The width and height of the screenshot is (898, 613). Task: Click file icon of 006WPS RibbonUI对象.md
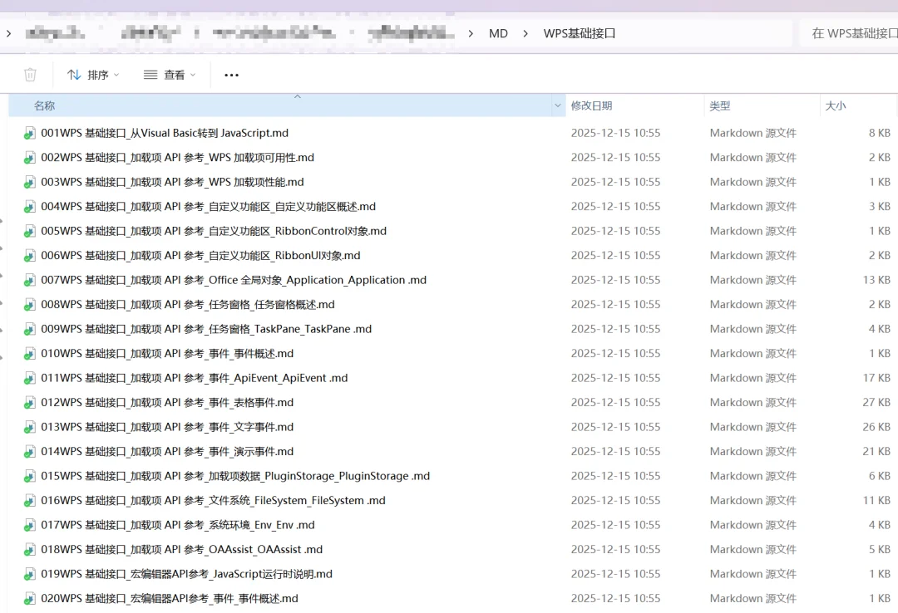30,256
